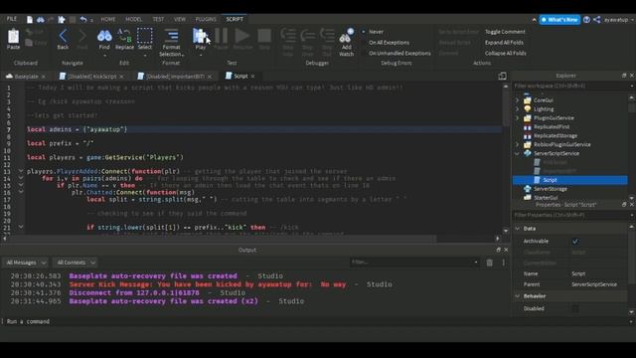The image size is (636, 358).
Task: Click the What's New button
Action: click(559, 20)
